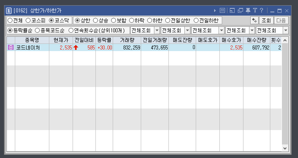Viewport: 298px width, 158px height.
Task: Click the purple 증 badge next to 코드네이처
Action: coord(11,47)
